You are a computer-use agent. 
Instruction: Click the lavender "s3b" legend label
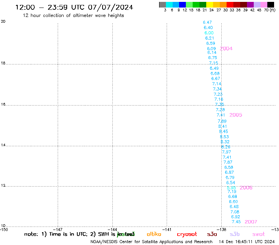(235, 234)
